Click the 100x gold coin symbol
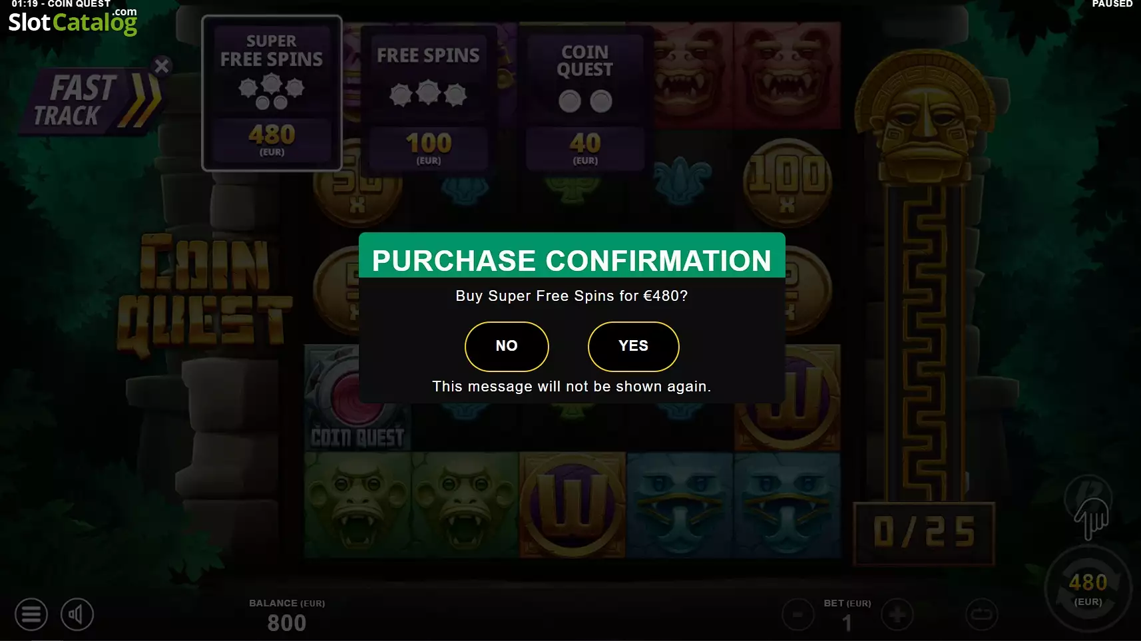Viewport: 1141px width, 641px height. click(x=788, y=182)
